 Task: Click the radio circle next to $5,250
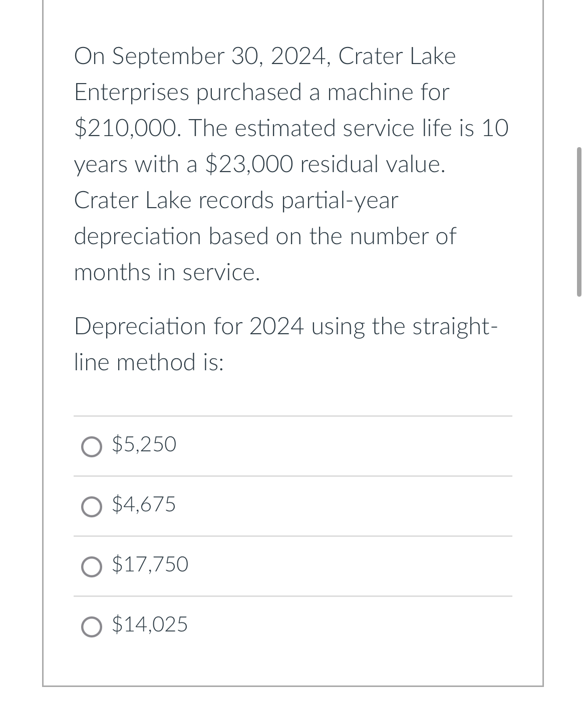tap(92, 446)
